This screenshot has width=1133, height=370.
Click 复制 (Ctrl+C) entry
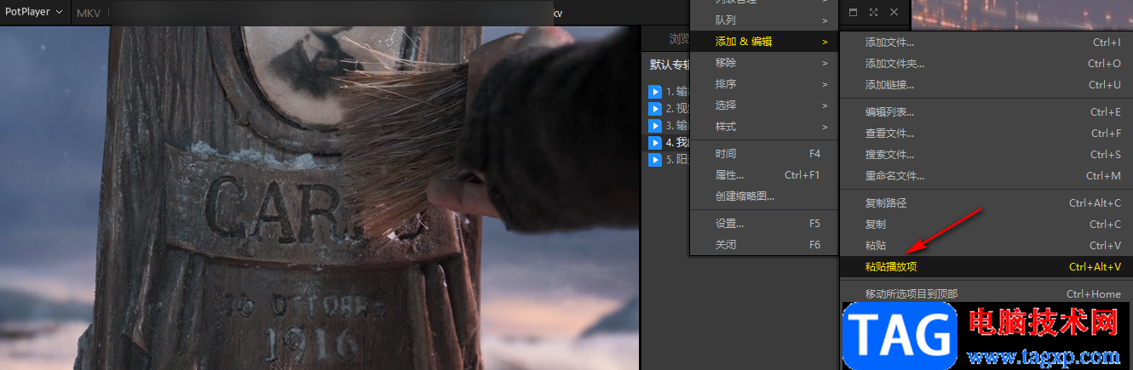coord(986,224)
